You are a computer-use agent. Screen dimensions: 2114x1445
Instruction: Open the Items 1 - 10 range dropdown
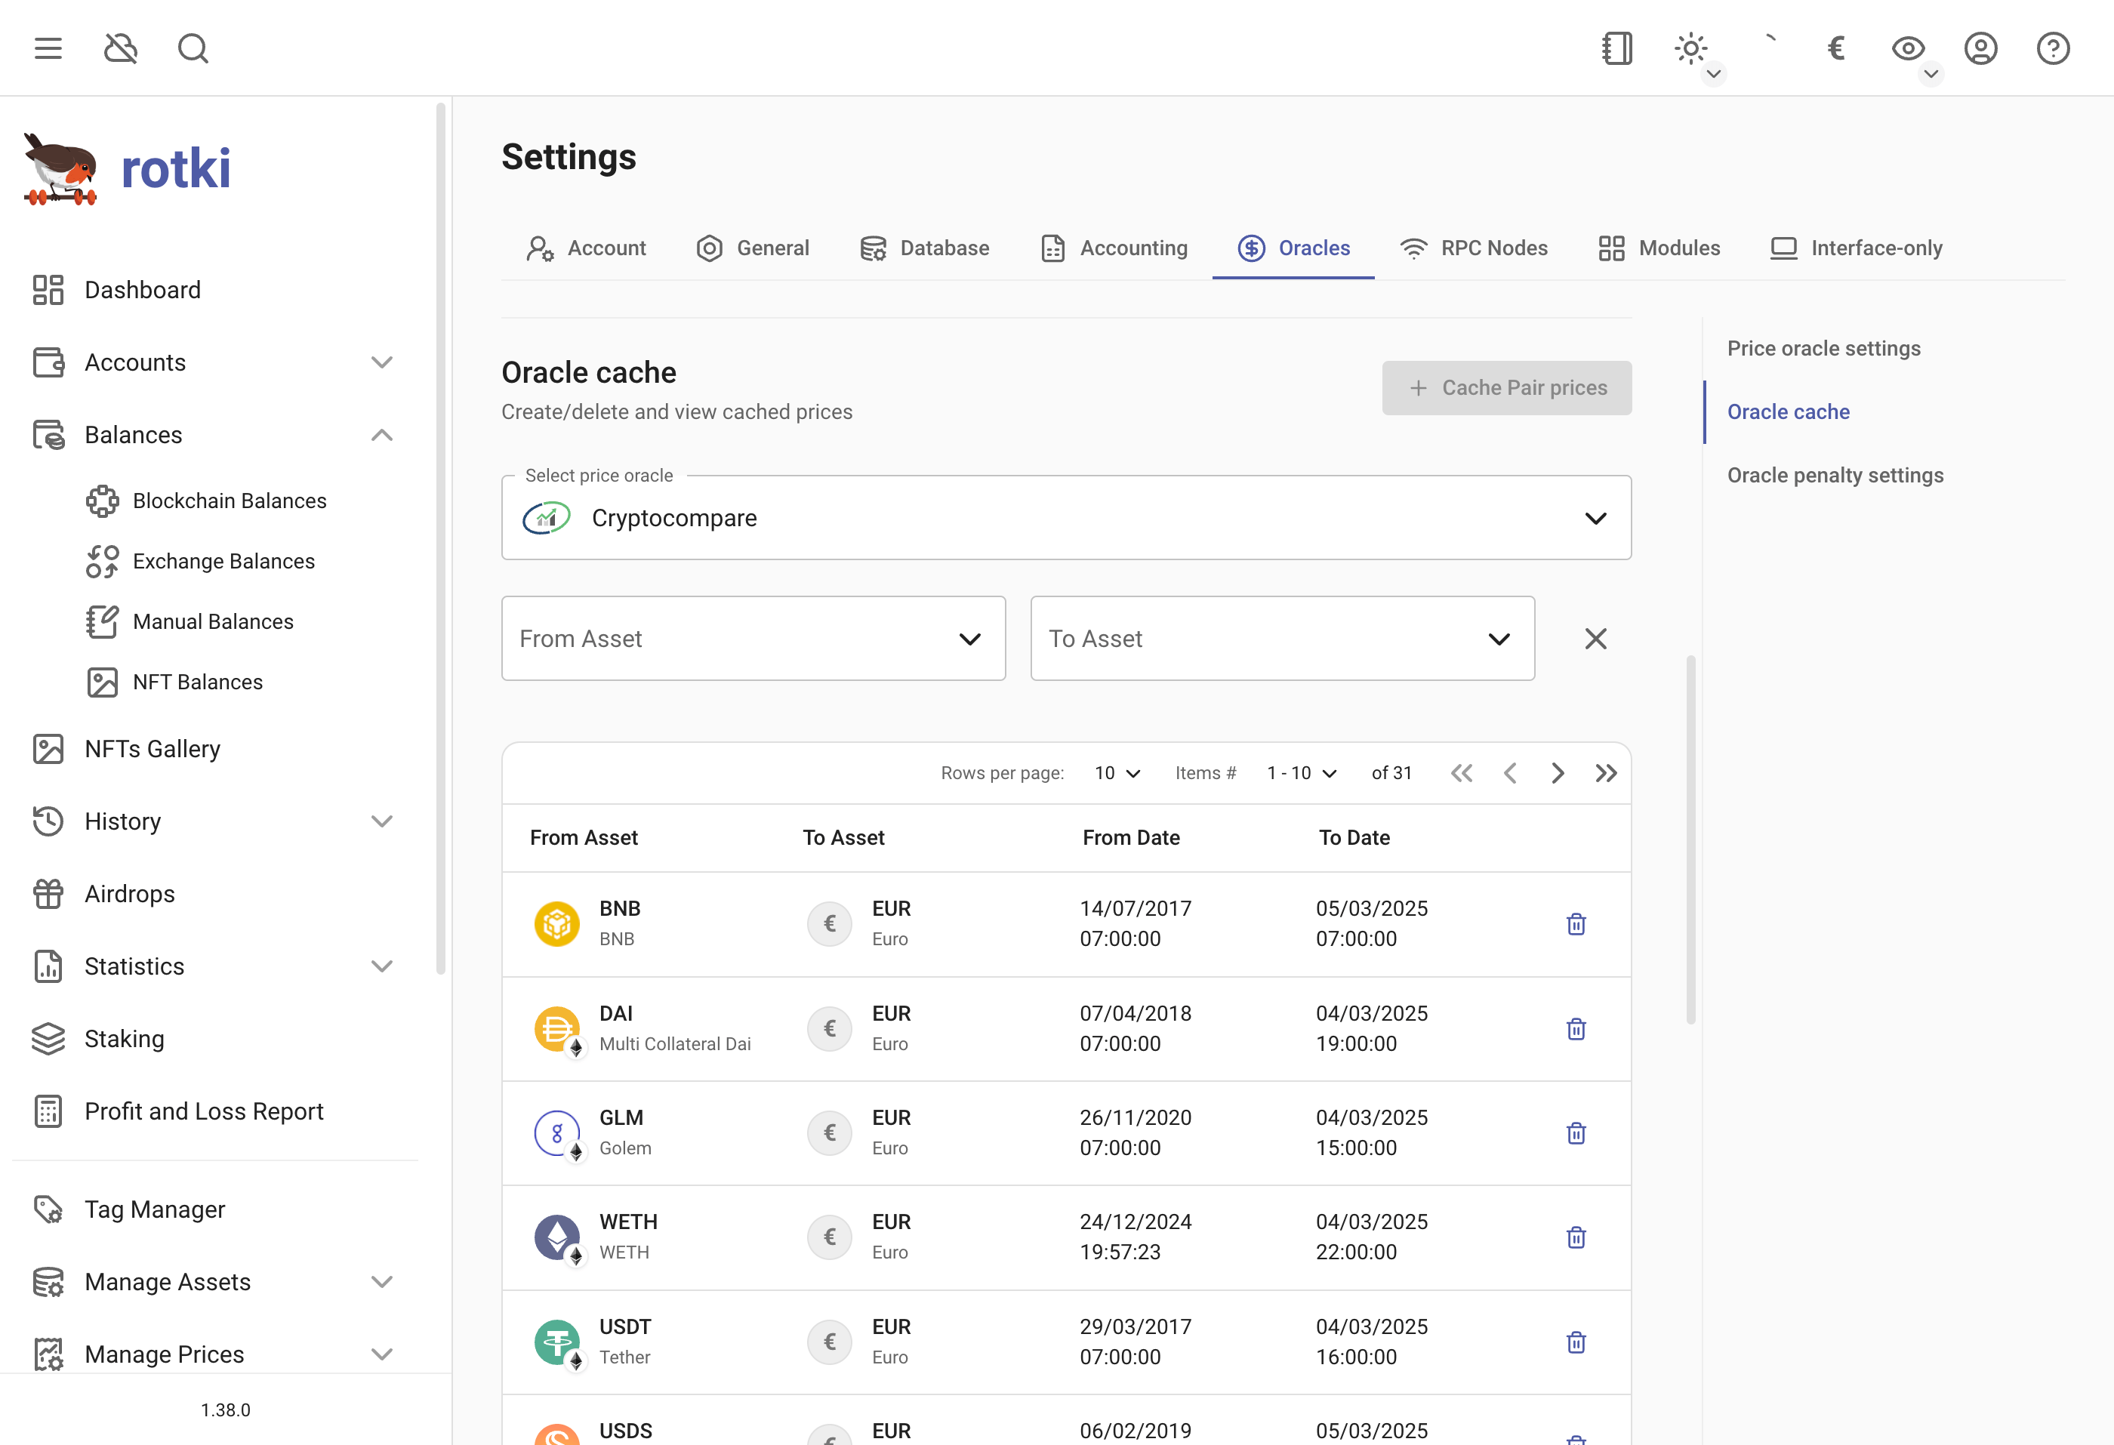coord(1302,773)
